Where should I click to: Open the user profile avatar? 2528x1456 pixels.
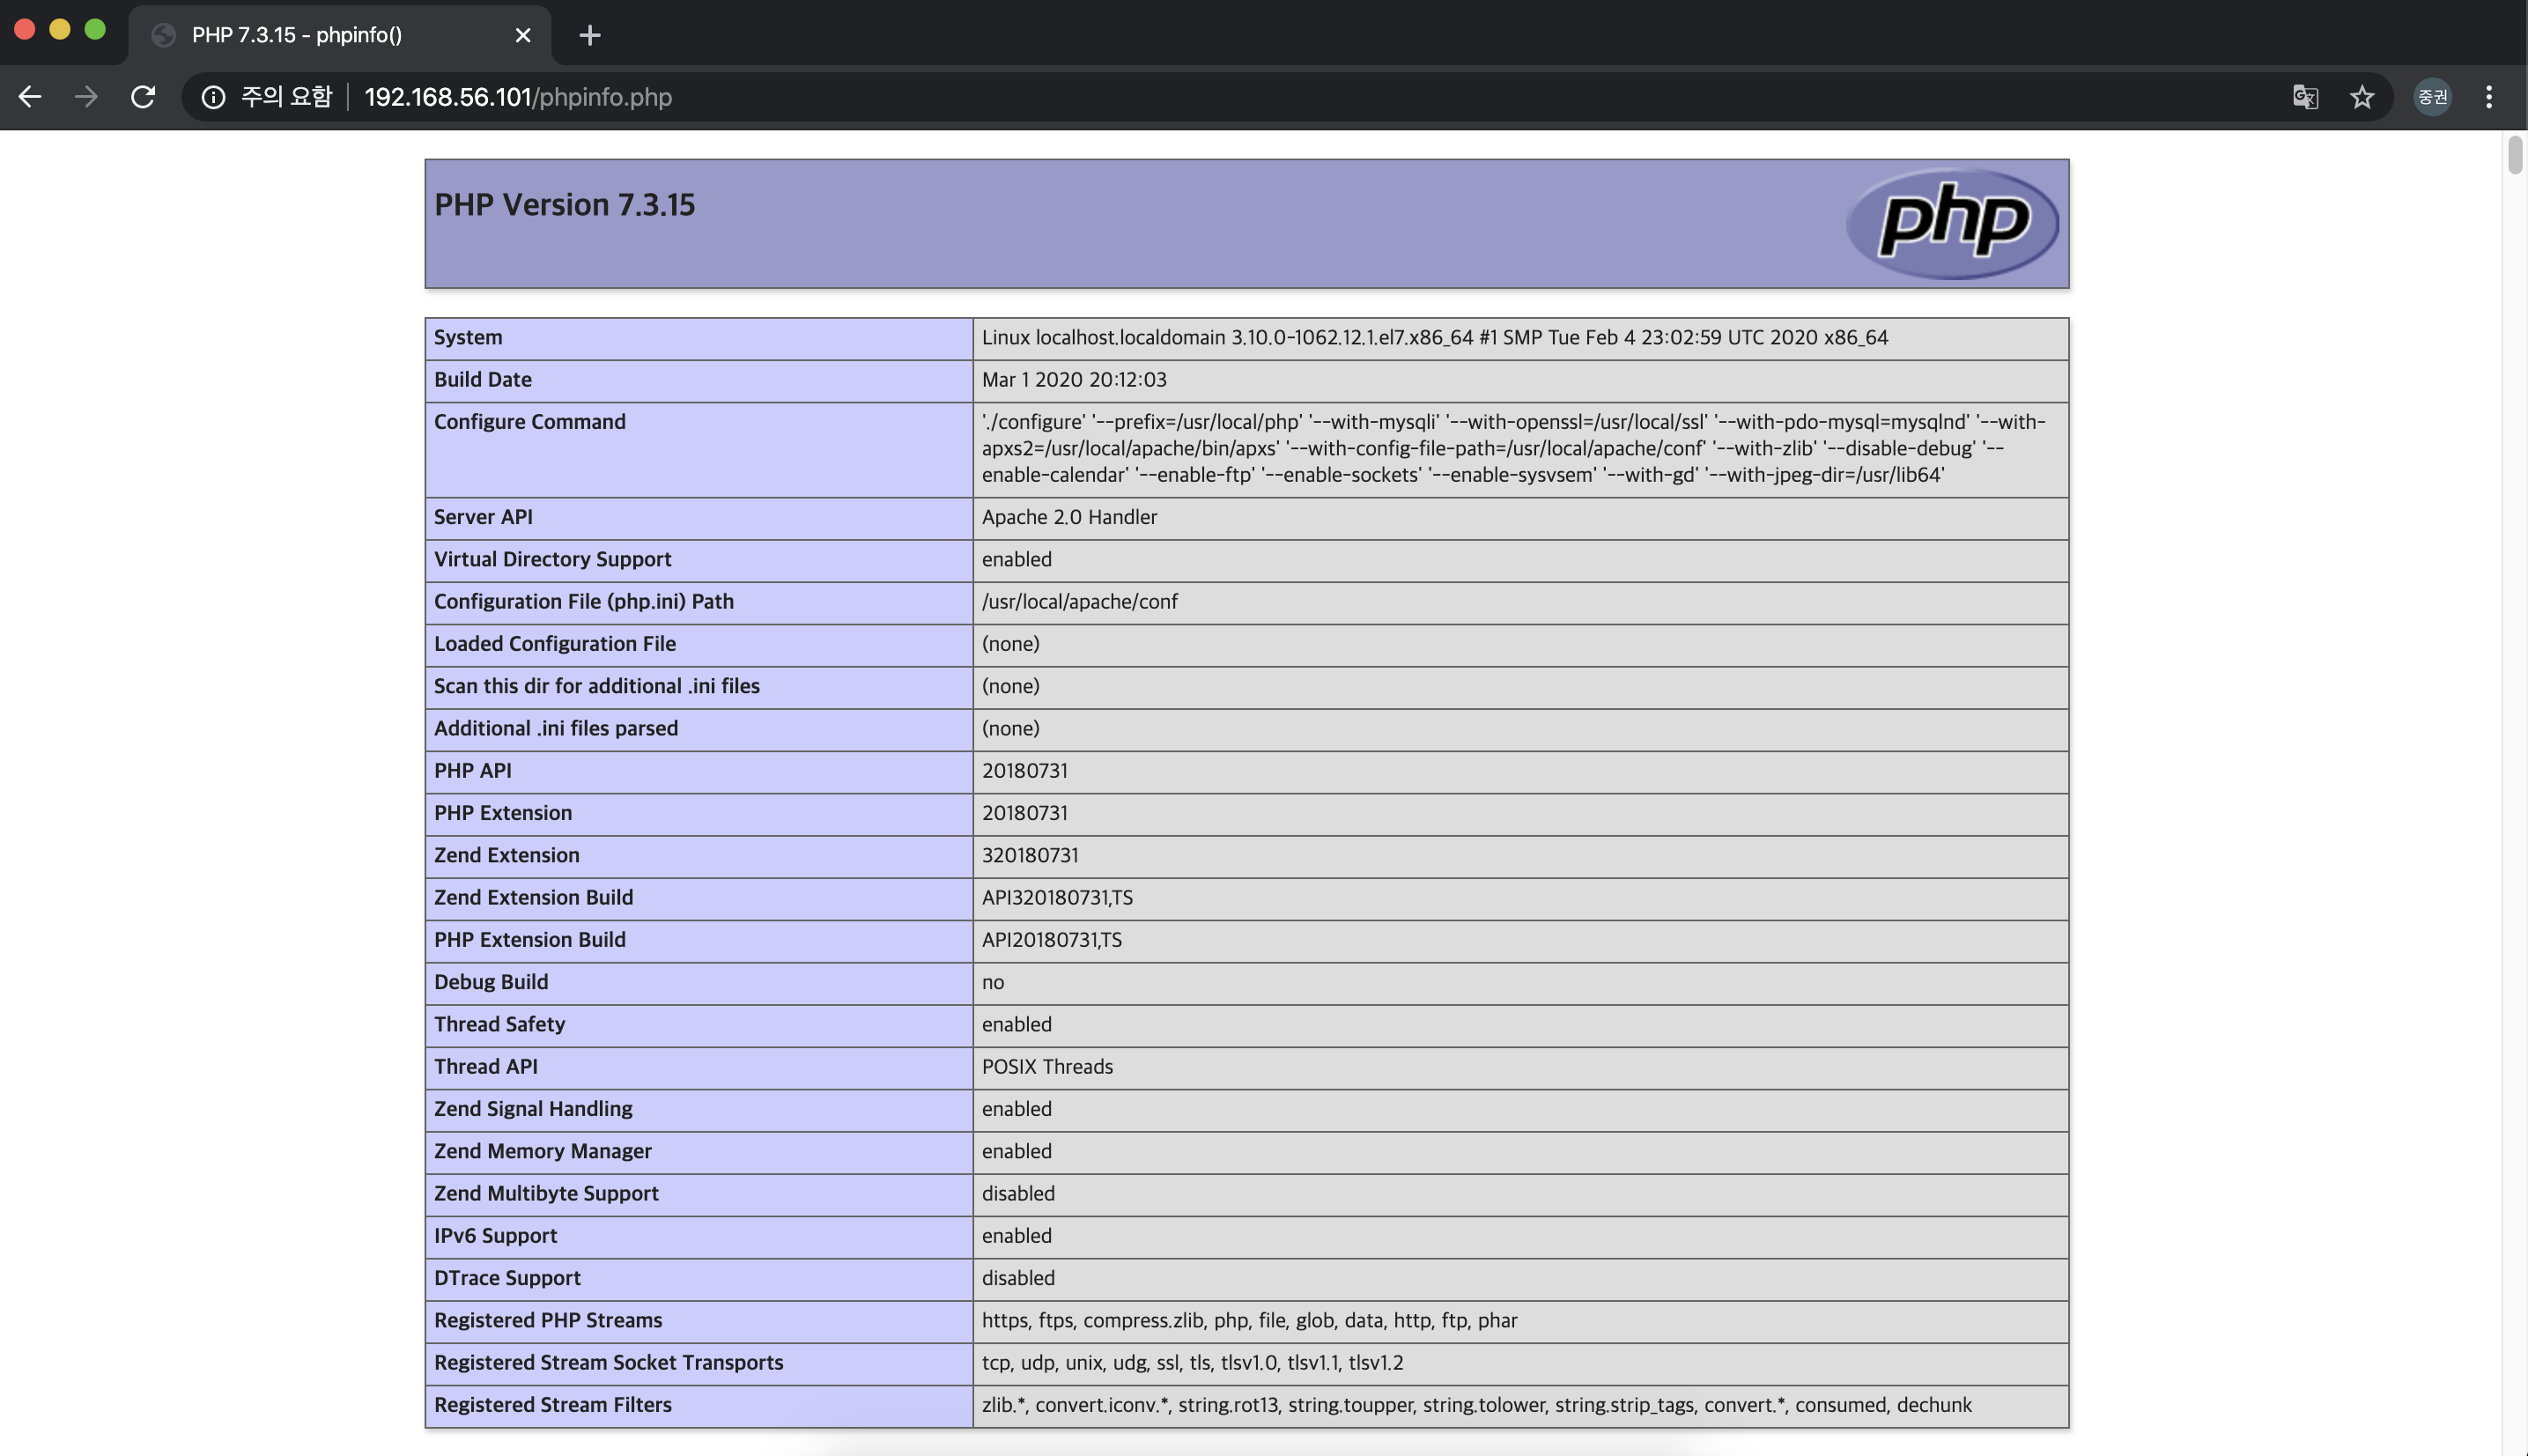[x=2432, y=97]
